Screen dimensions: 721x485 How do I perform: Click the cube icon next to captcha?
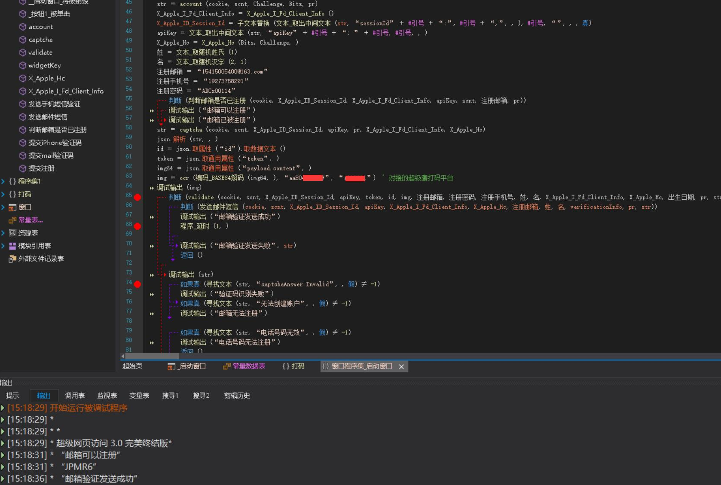click(23, 40)
